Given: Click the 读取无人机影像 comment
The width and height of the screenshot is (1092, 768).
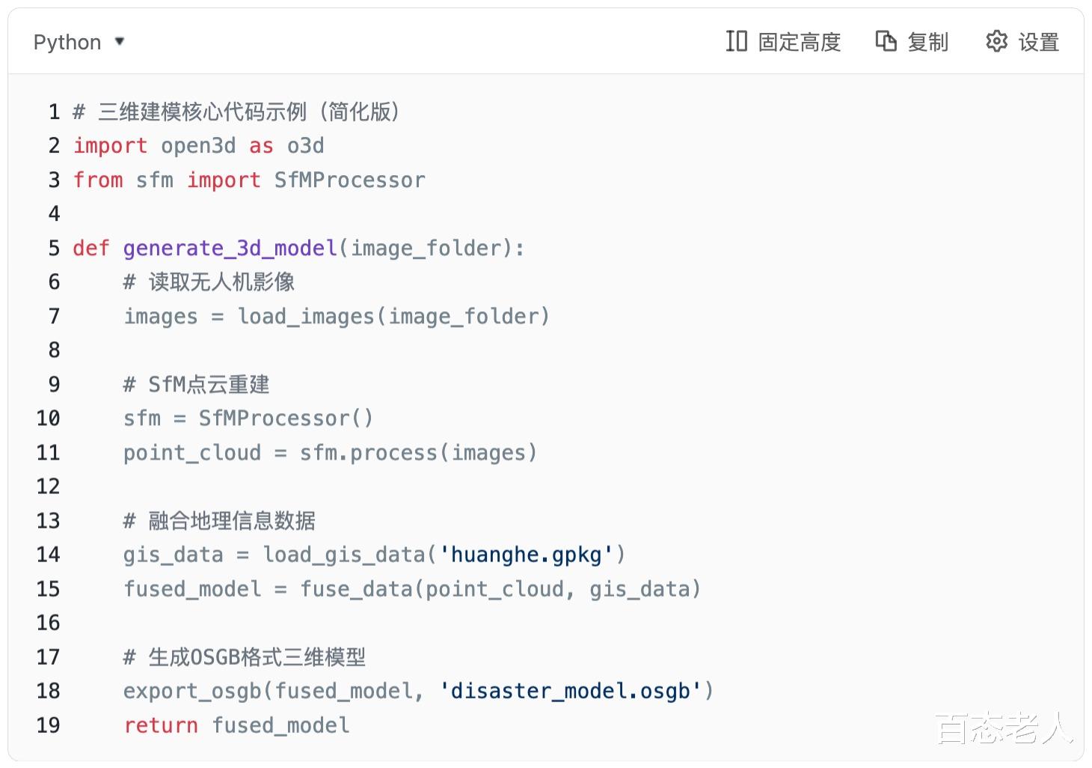Looking at the screenshot, I should (x=221, y=282).
